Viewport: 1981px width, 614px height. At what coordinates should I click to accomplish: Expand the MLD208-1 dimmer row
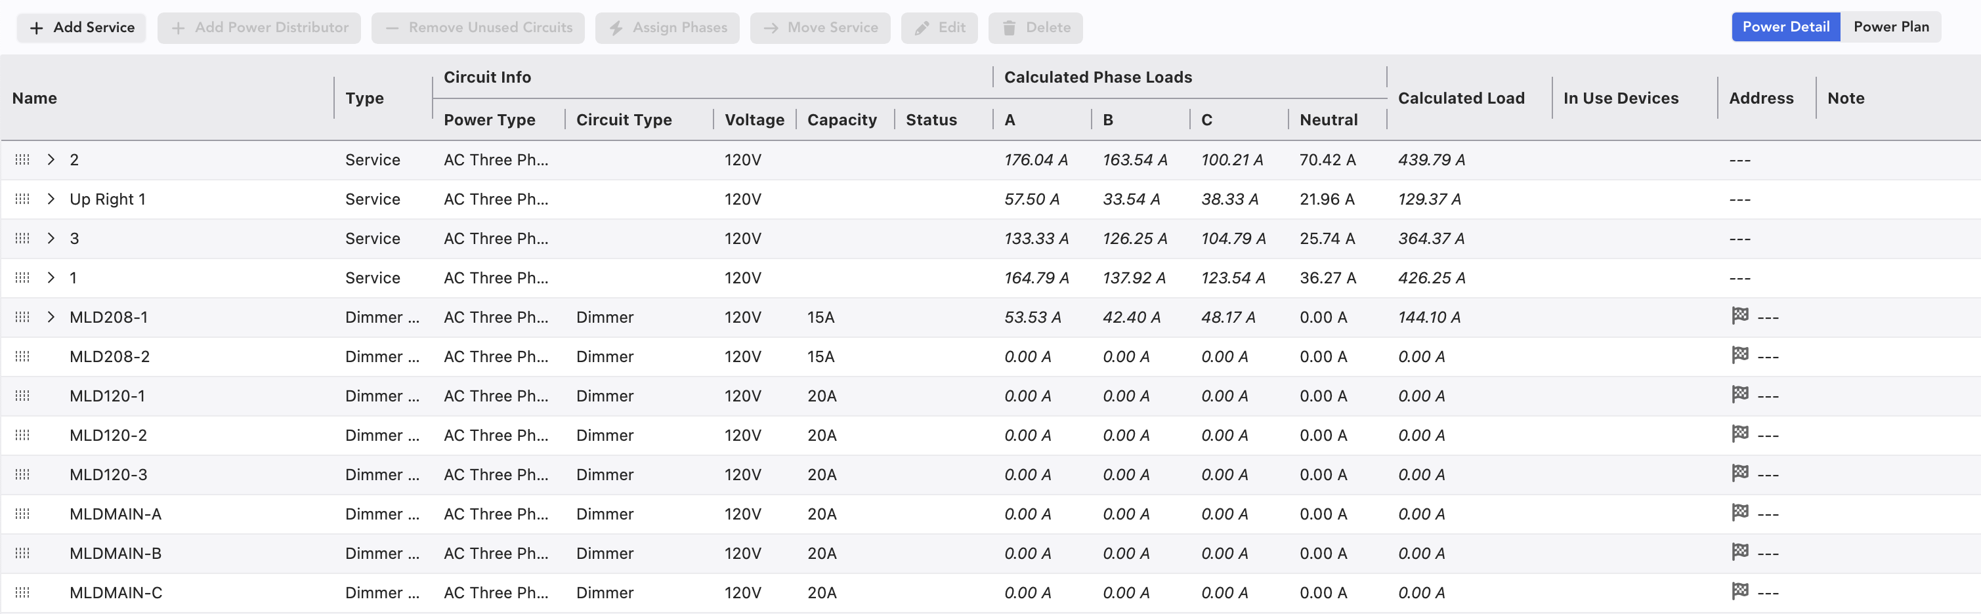[x=51, y=317]
